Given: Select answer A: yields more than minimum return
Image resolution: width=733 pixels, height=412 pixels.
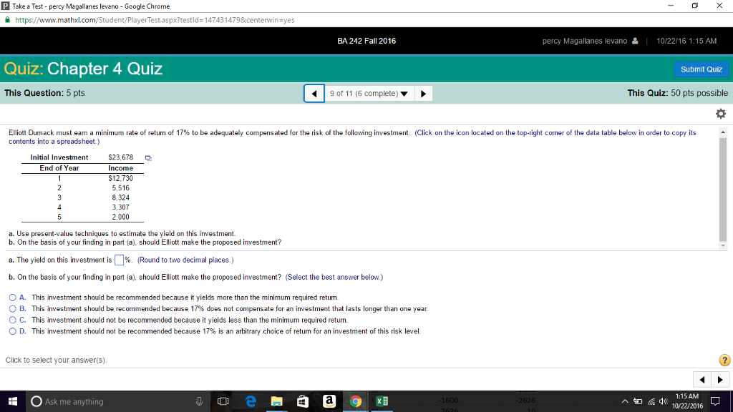Looking at the screenshot, I should (x=13, y=298).
